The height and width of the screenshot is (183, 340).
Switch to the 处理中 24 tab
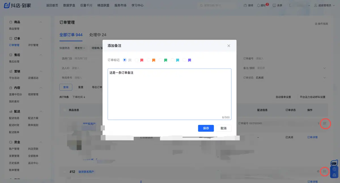[x=98, y=35]
